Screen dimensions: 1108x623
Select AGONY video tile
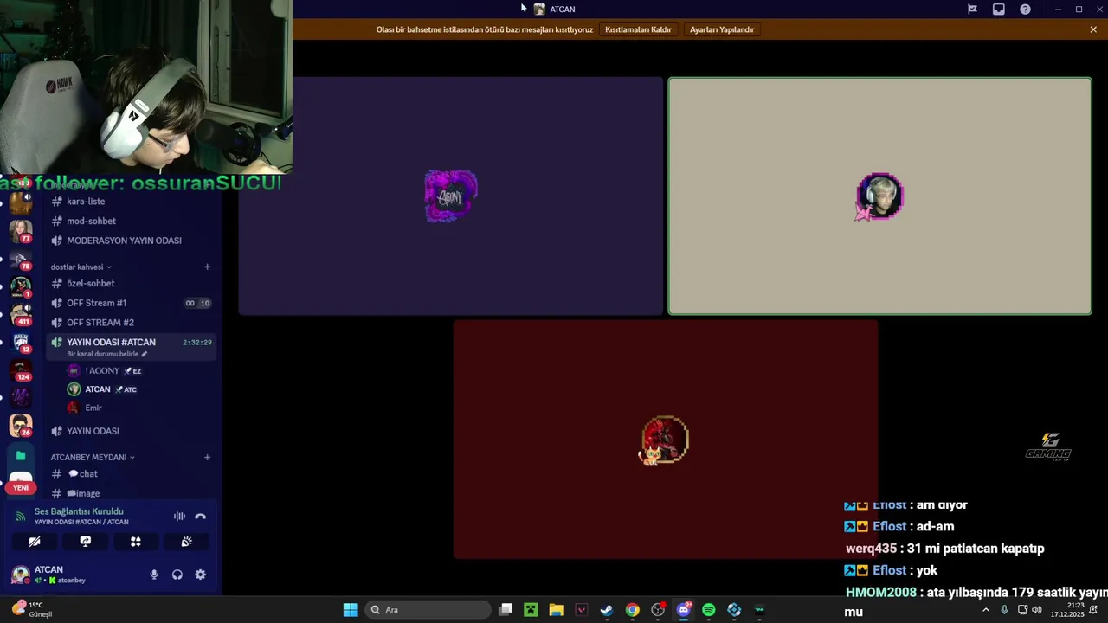450,196
